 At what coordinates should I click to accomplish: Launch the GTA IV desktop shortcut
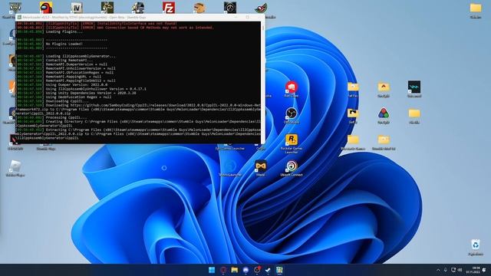[x=77, y=7]
